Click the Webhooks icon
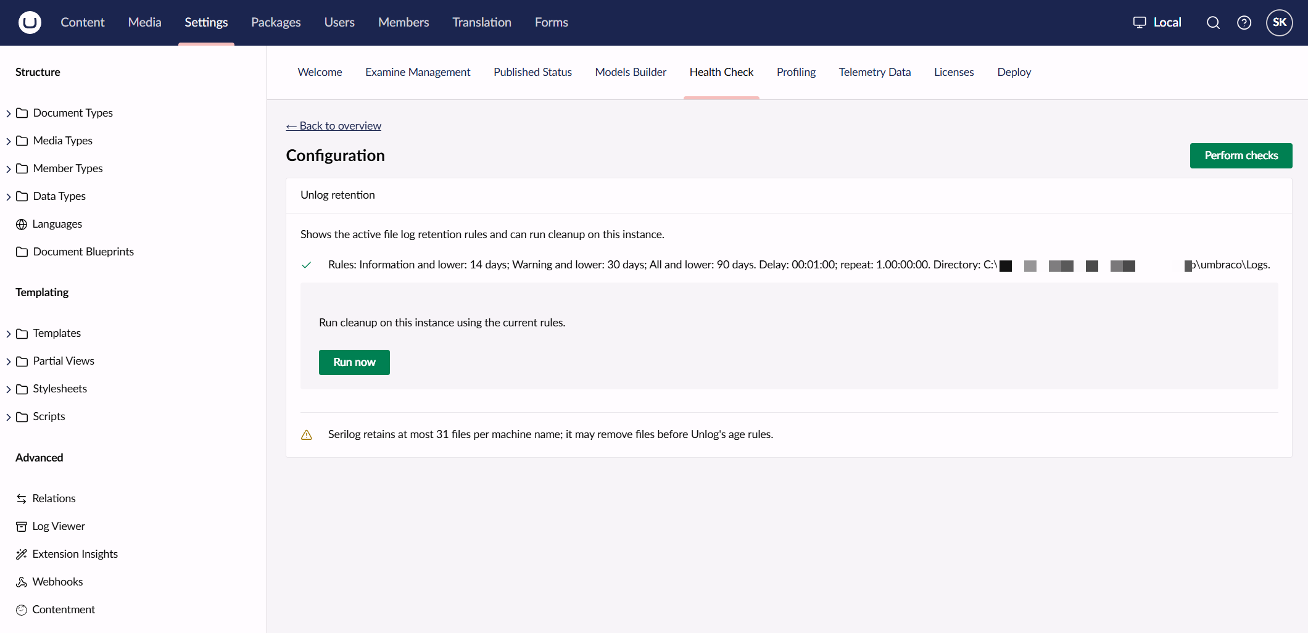The height and width of the screenshot is (633, 1308). click(x=22, y=582)
